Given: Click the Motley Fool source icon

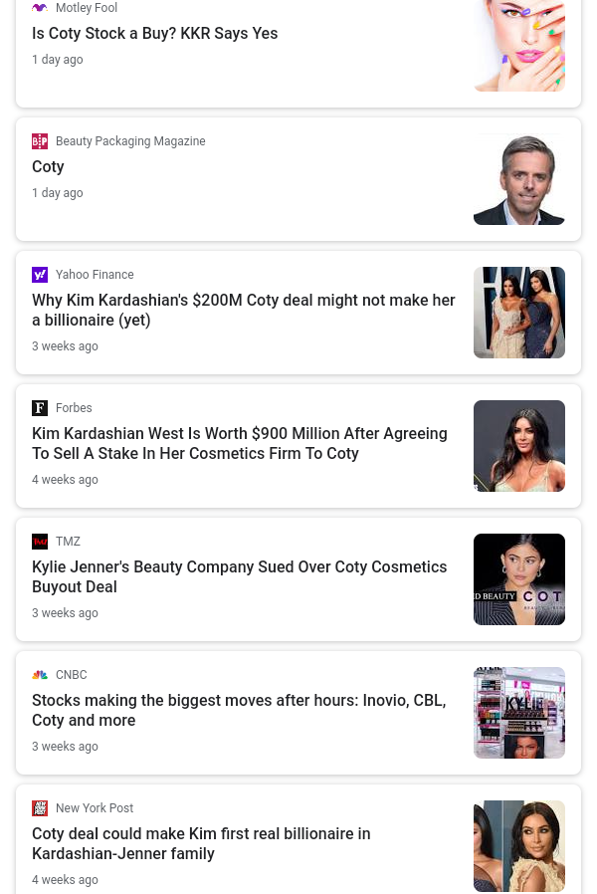Looking at the screenshot, I should point(40,8).
